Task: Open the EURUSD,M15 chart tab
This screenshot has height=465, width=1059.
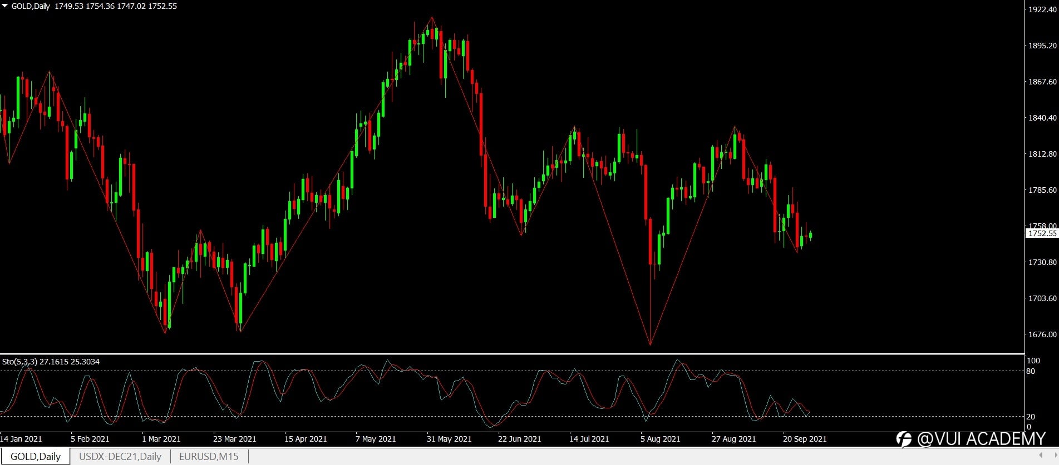Action: pos(209,456)
